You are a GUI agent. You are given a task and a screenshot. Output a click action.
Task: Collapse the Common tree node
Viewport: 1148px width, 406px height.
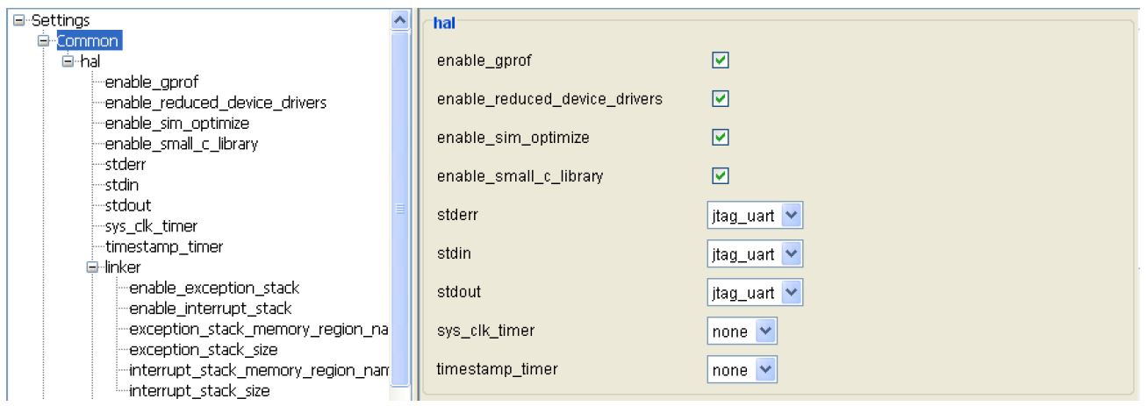[x=41, y=40]
